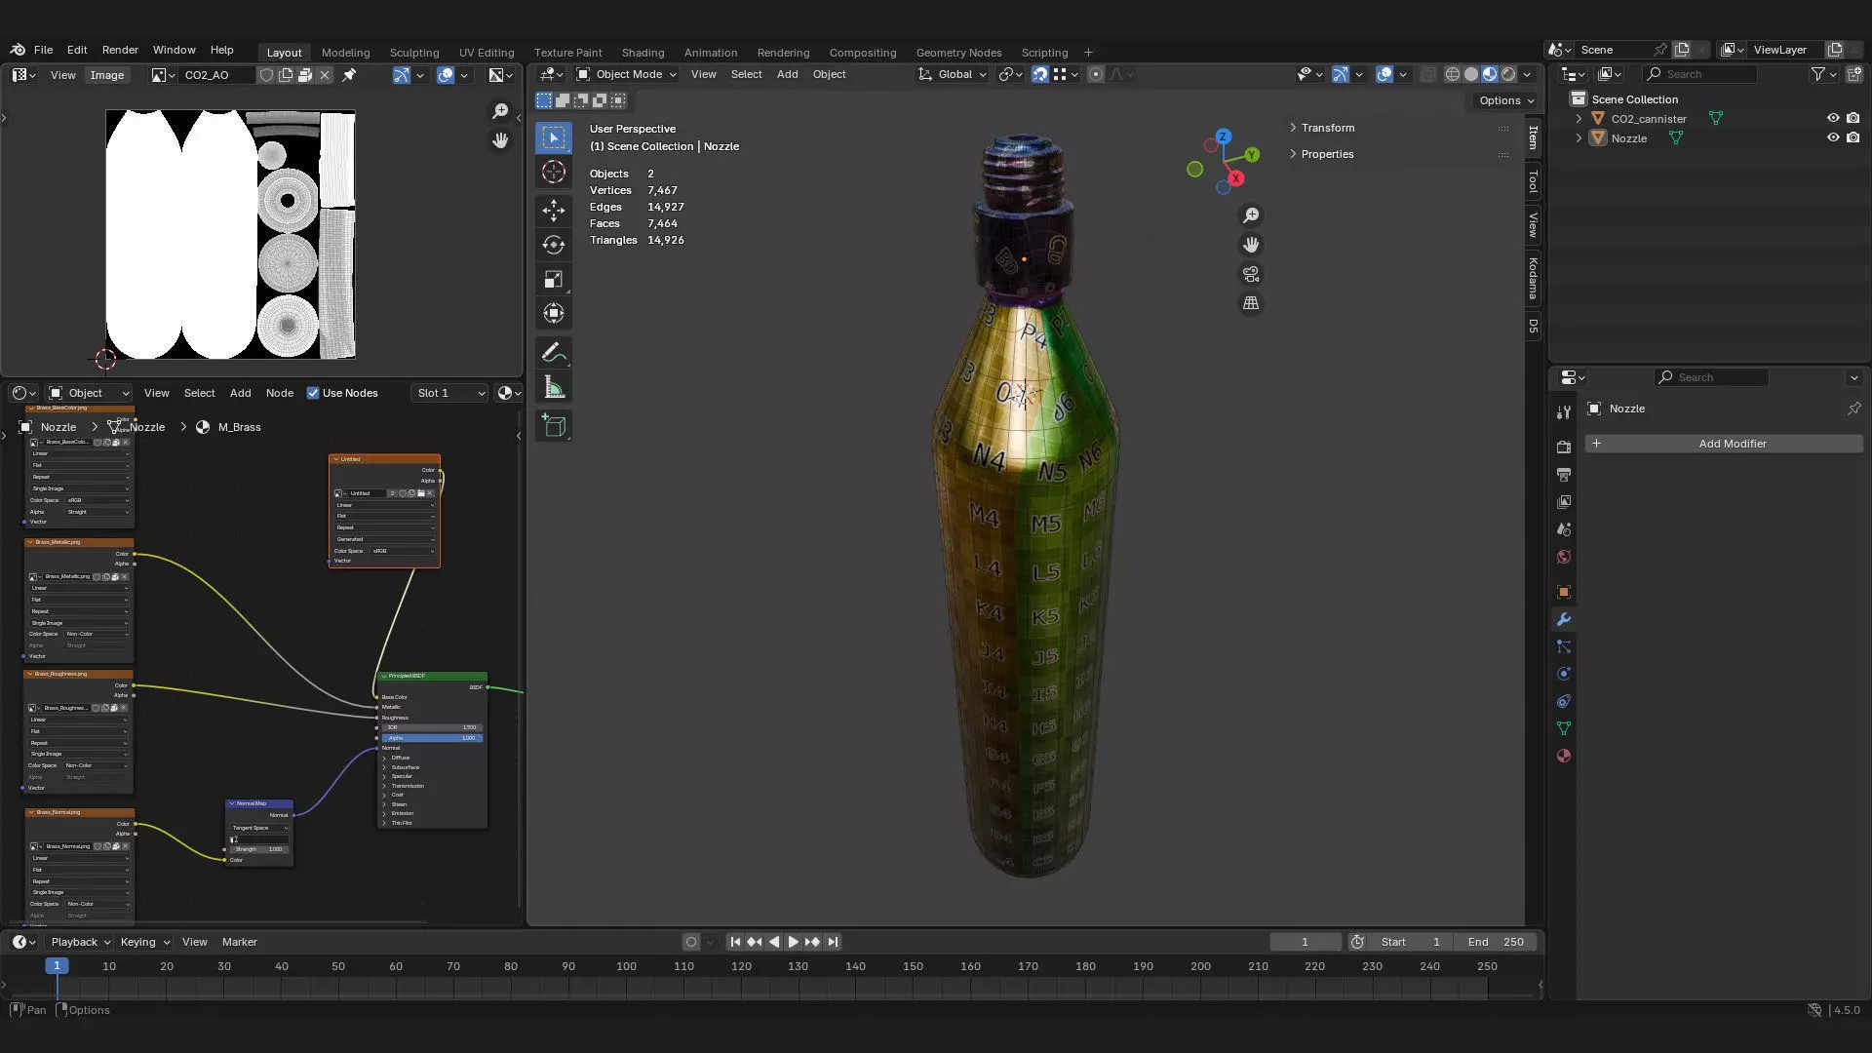
Task: Select the Scale tool
Action: click(x=554, y=280)
